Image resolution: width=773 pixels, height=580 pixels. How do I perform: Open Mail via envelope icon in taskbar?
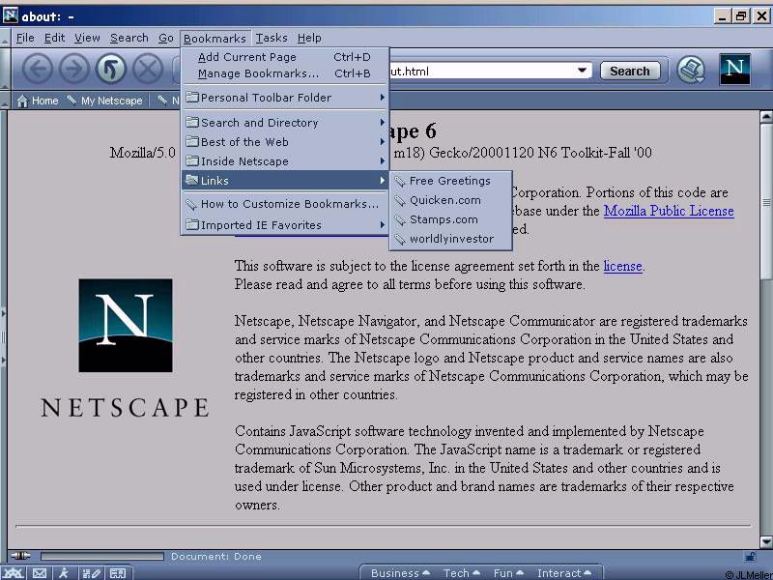(40, 573)
